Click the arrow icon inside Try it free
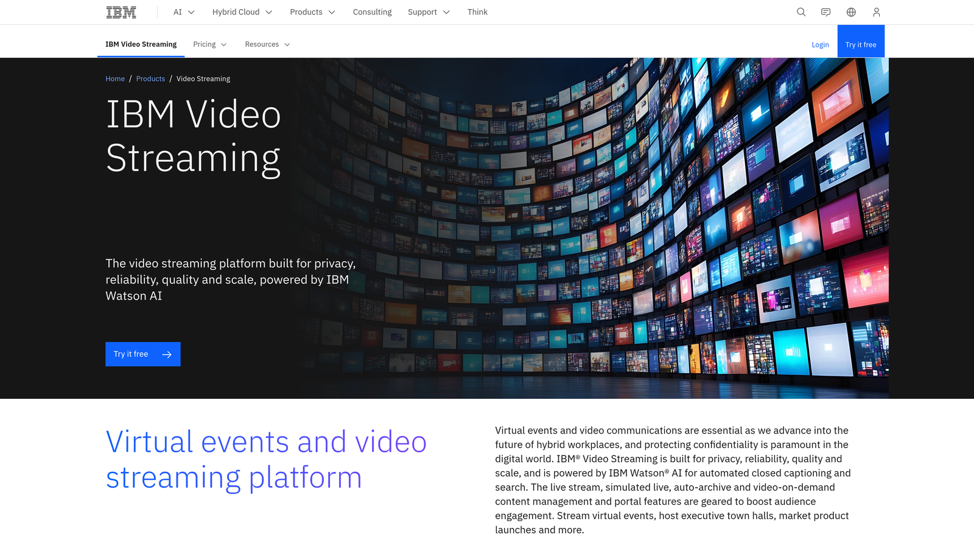The image size is (974, 548). point(166,354)
